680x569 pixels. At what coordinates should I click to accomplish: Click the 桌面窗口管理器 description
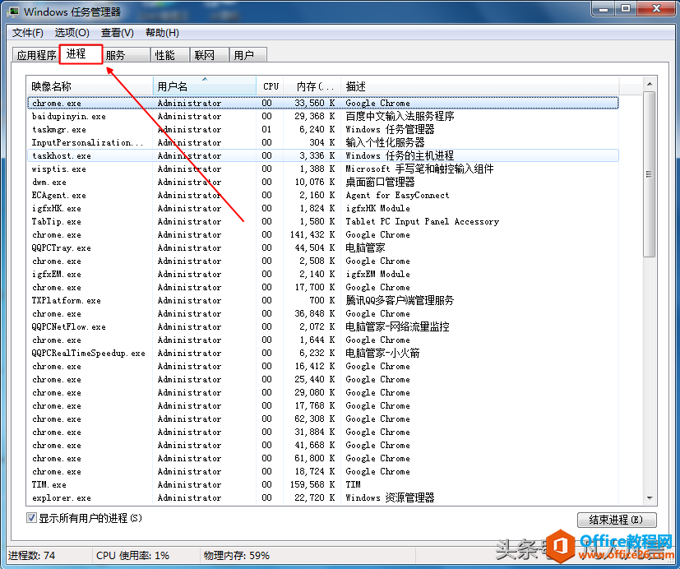380,182
